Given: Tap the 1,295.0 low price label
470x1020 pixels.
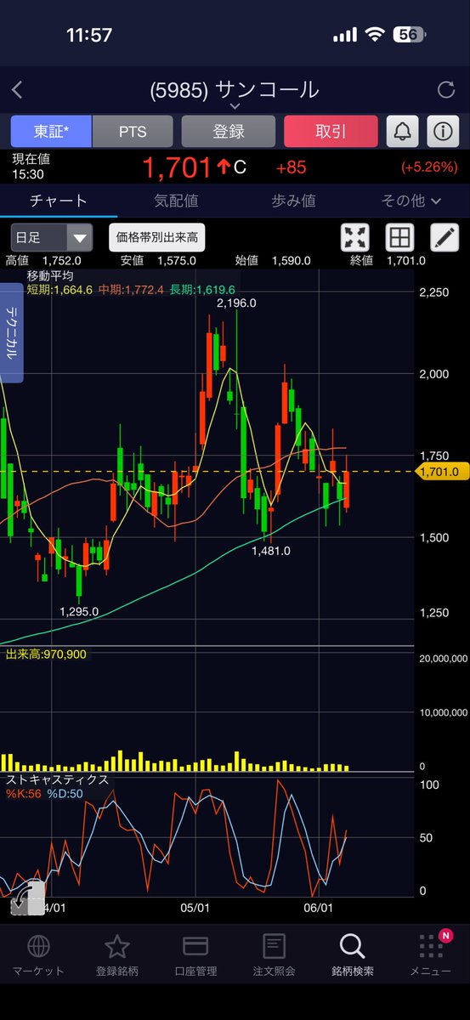Looking at the screenshot, I should 79,611.
